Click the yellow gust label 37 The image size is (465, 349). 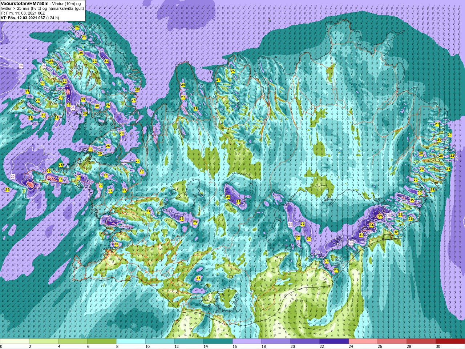point(380,216)
